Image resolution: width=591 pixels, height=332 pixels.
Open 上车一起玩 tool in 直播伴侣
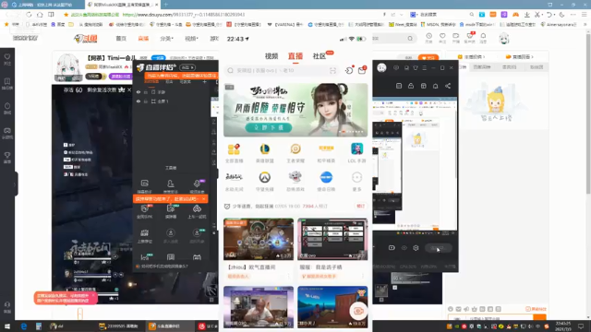[x=197, y=211]
